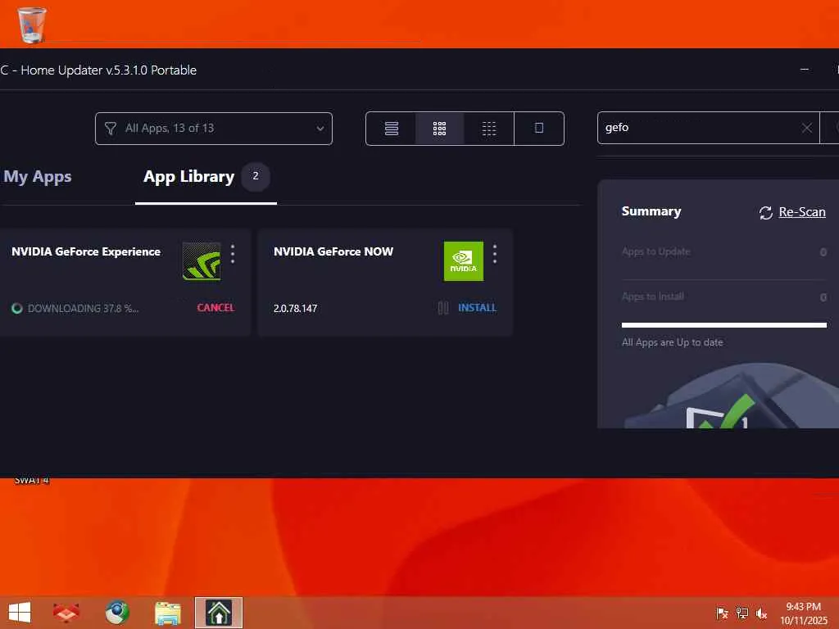Clear the search text with X
The height and width of the screenshot is (629, 839).
pos(806,128)
